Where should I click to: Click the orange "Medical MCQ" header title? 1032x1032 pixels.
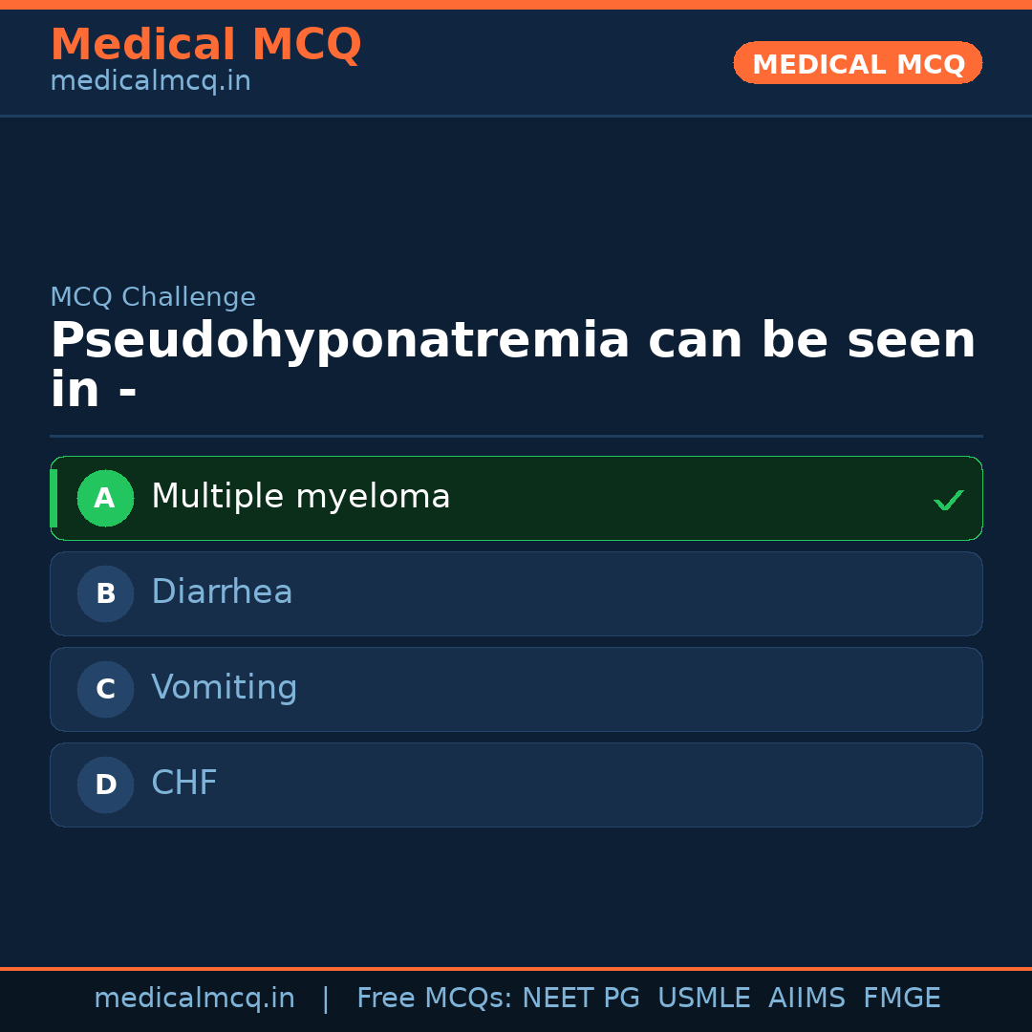click(205, 45)
